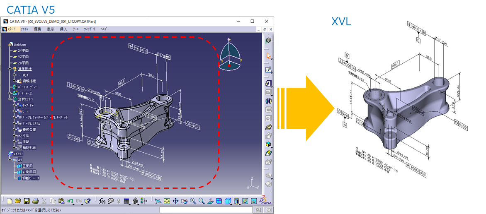The height and width of the screenshot is (214, 486).
Task: Open the Formula f(x) tool
Action: 102,201
